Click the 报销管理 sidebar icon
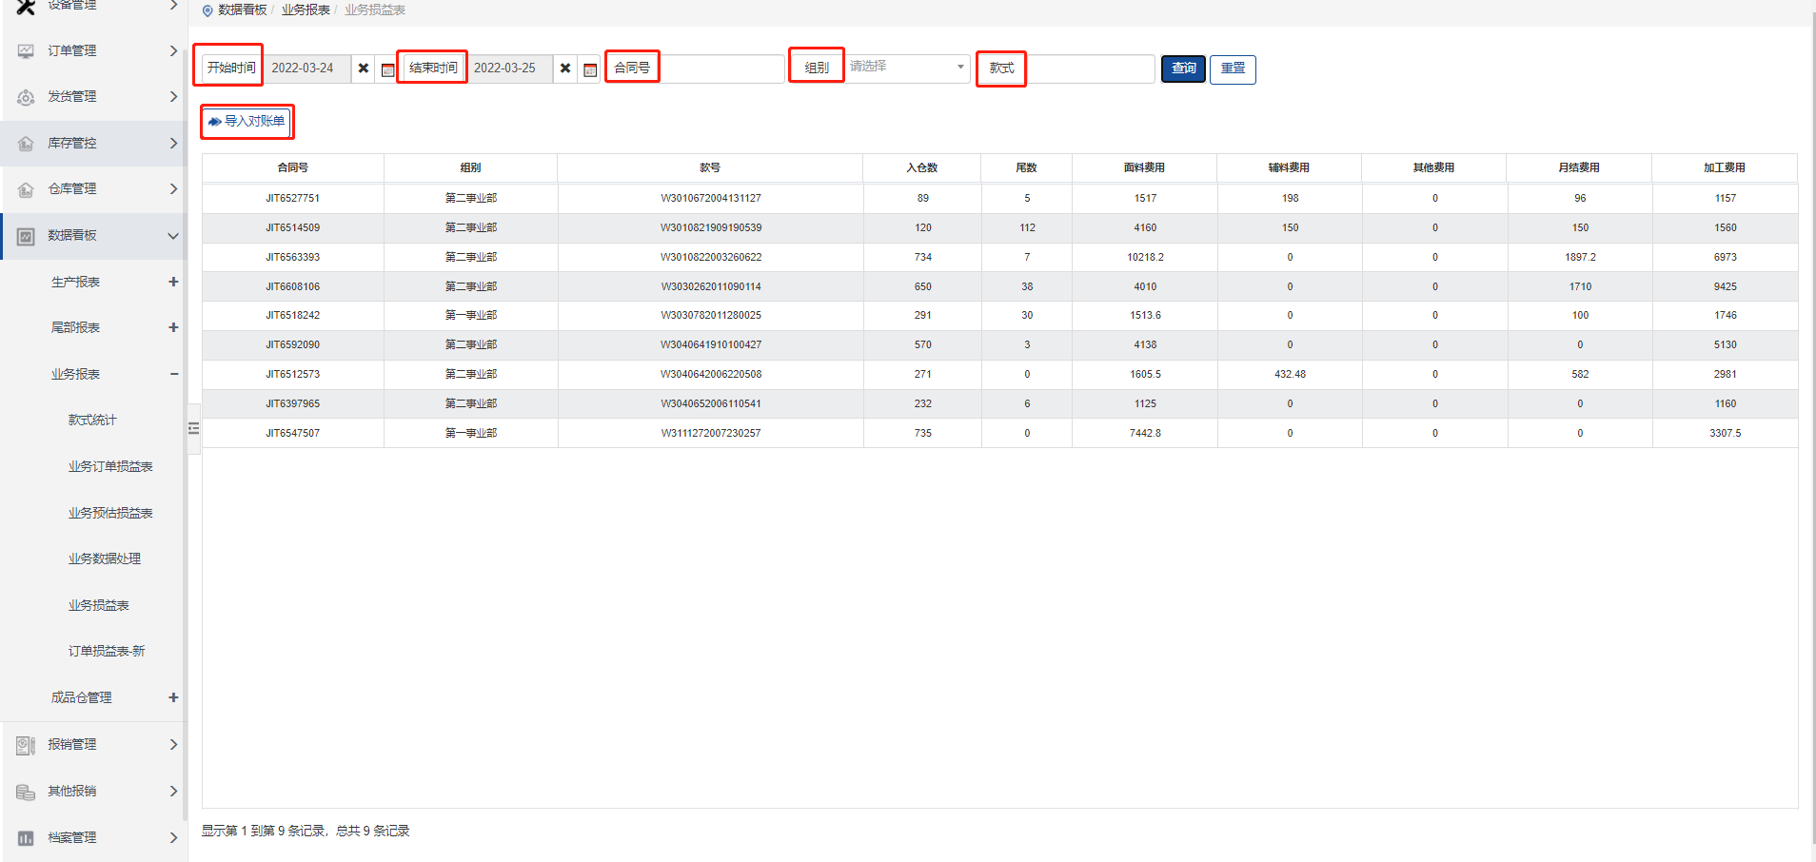Viewport: 1816px width, 862px height. click(x=26, y=745)
